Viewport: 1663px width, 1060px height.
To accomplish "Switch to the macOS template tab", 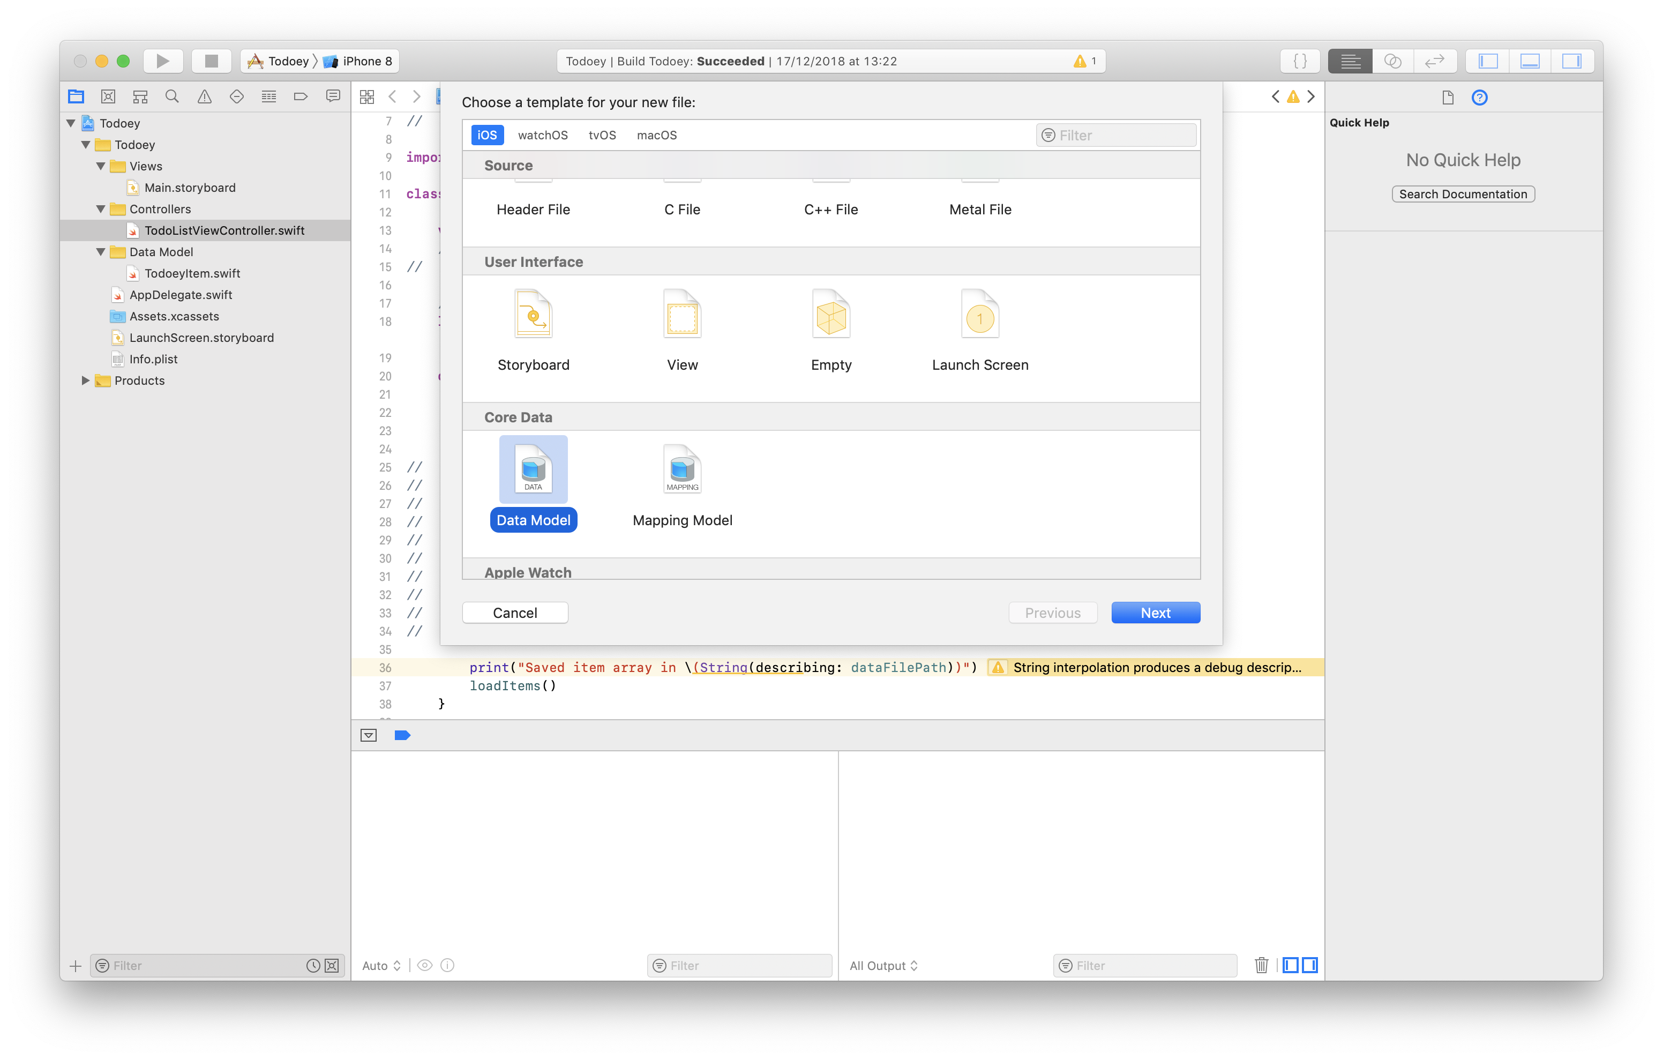I will click(656, 136).
